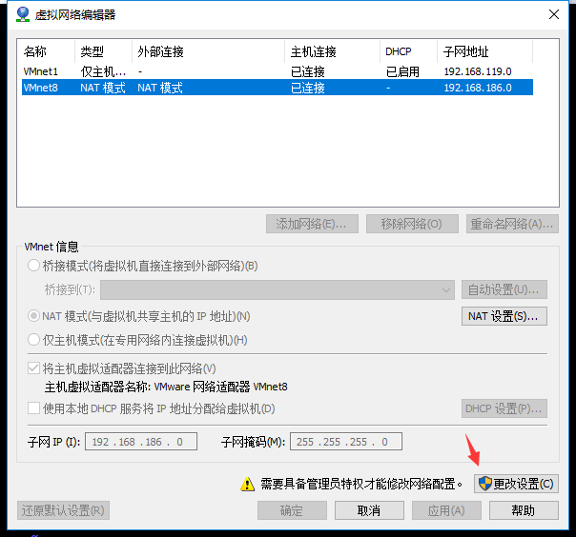The height and width of the screenshot is (537, 576).
Task: Select 桥接模式 radio button
Action: (x=33, y=266)
